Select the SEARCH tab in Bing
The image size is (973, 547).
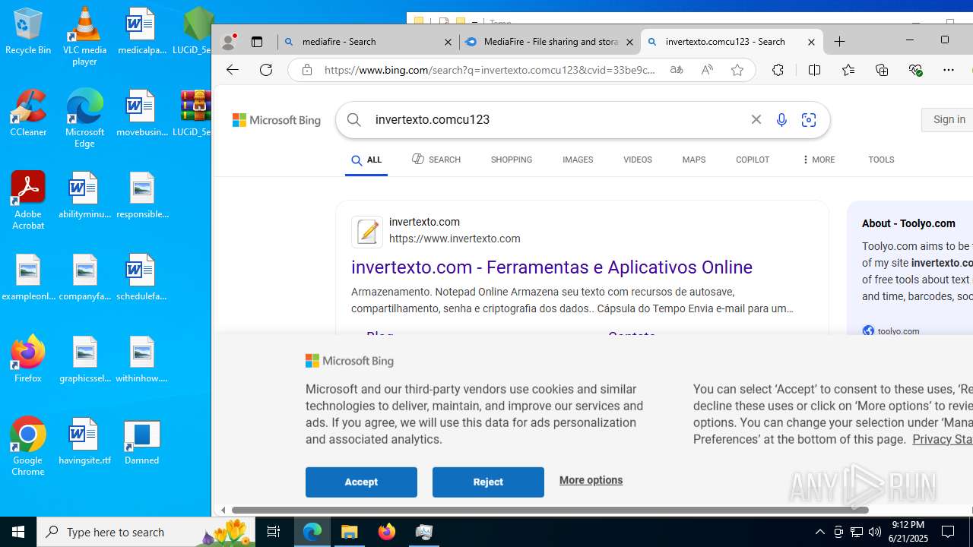(x=436, y=160)
